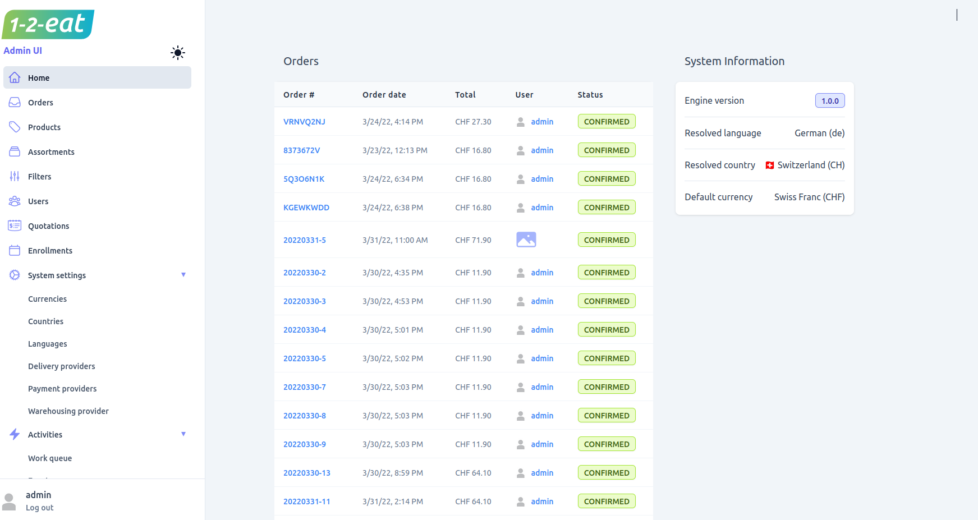Image resolution: width=978 pixels, height=520 pixels.
Task: Open order KGEWKWDD
Action: (306, 208)
